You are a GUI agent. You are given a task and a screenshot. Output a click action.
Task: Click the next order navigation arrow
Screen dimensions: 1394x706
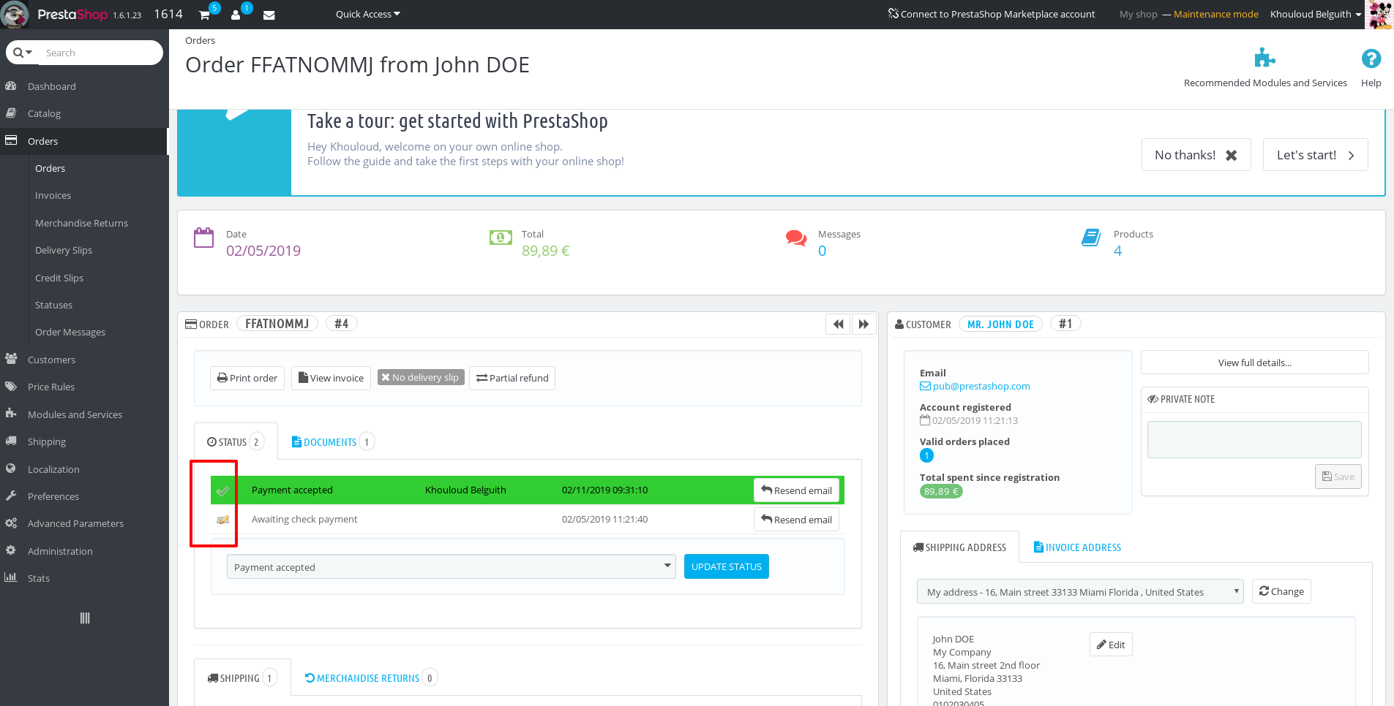863,324
